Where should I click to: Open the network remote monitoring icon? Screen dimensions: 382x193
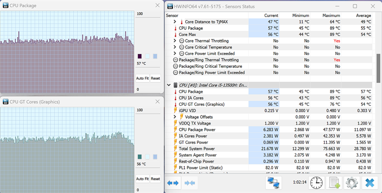click(274, 183)
